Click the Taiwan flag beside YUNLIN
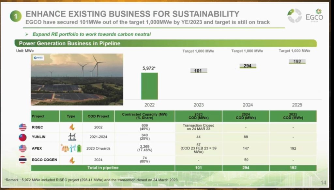The height and width of the screenshot is (190, 334). [23, 138]
